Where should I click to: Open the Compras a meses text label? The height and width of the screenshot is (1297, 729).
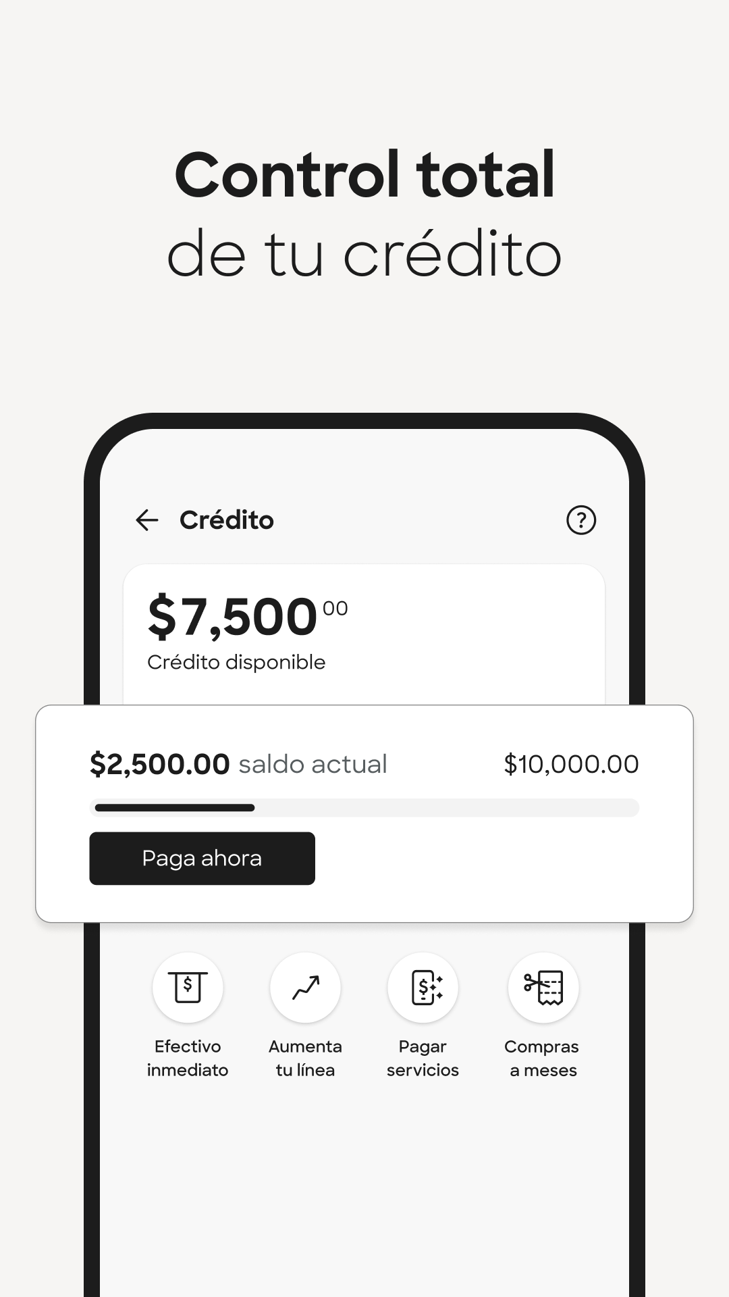point(542,1058)
